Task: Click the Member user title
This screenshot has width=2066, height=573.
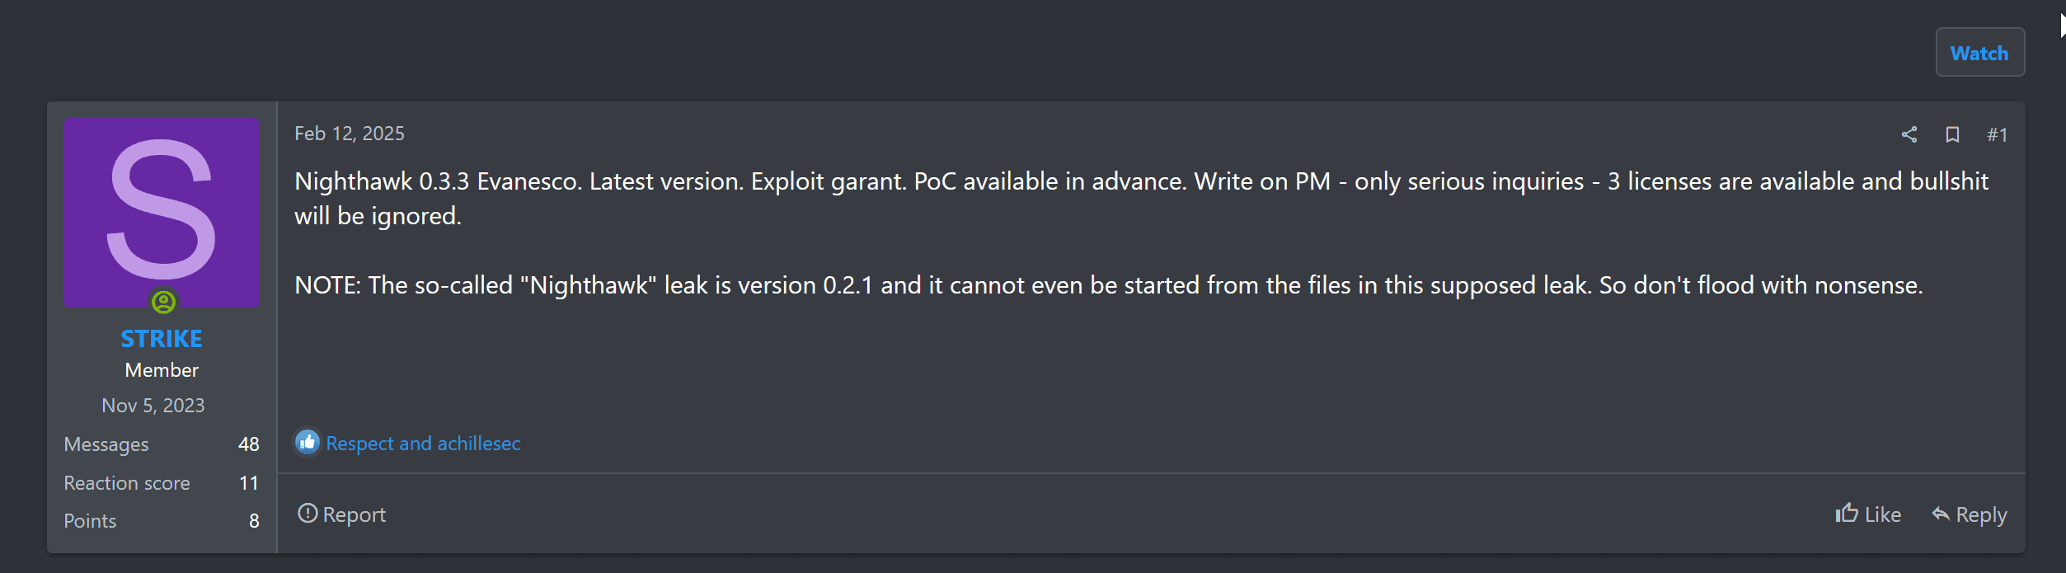Action: (x=162, y=370)
